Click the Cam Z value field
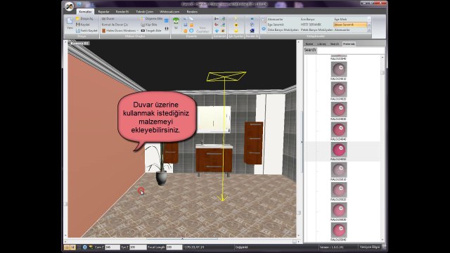The width and height of the screenshot is (450, 253). point(112,247)
